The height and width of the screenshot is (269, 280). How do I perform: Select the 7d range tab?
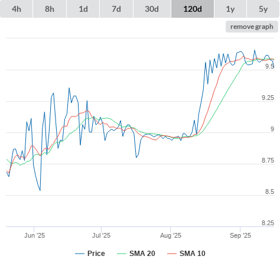click(x=116, y=9)
